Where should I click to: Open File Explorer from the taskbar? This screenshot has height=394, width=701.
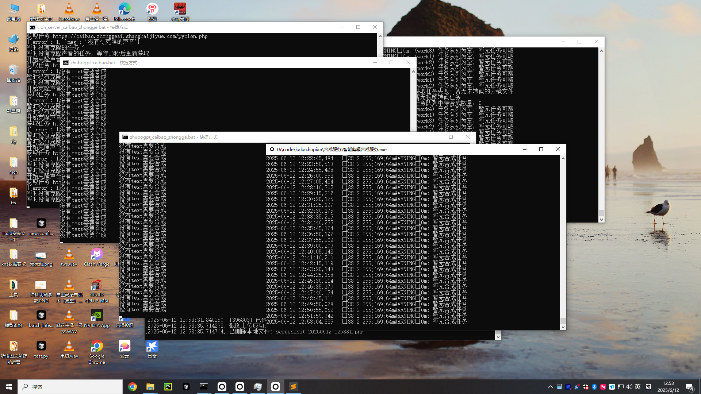tap(150, 387)
